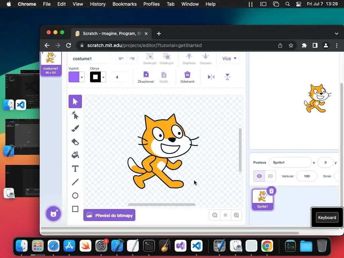Click Spotlight search in menu bar

point(288,4)
